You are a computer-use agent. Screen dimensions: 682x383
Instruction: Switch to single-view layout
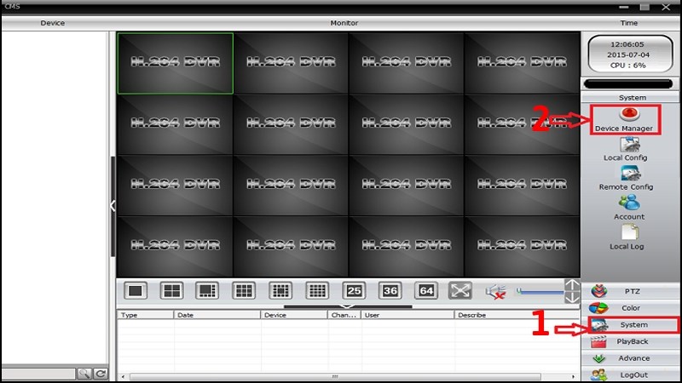coord(136,290)
